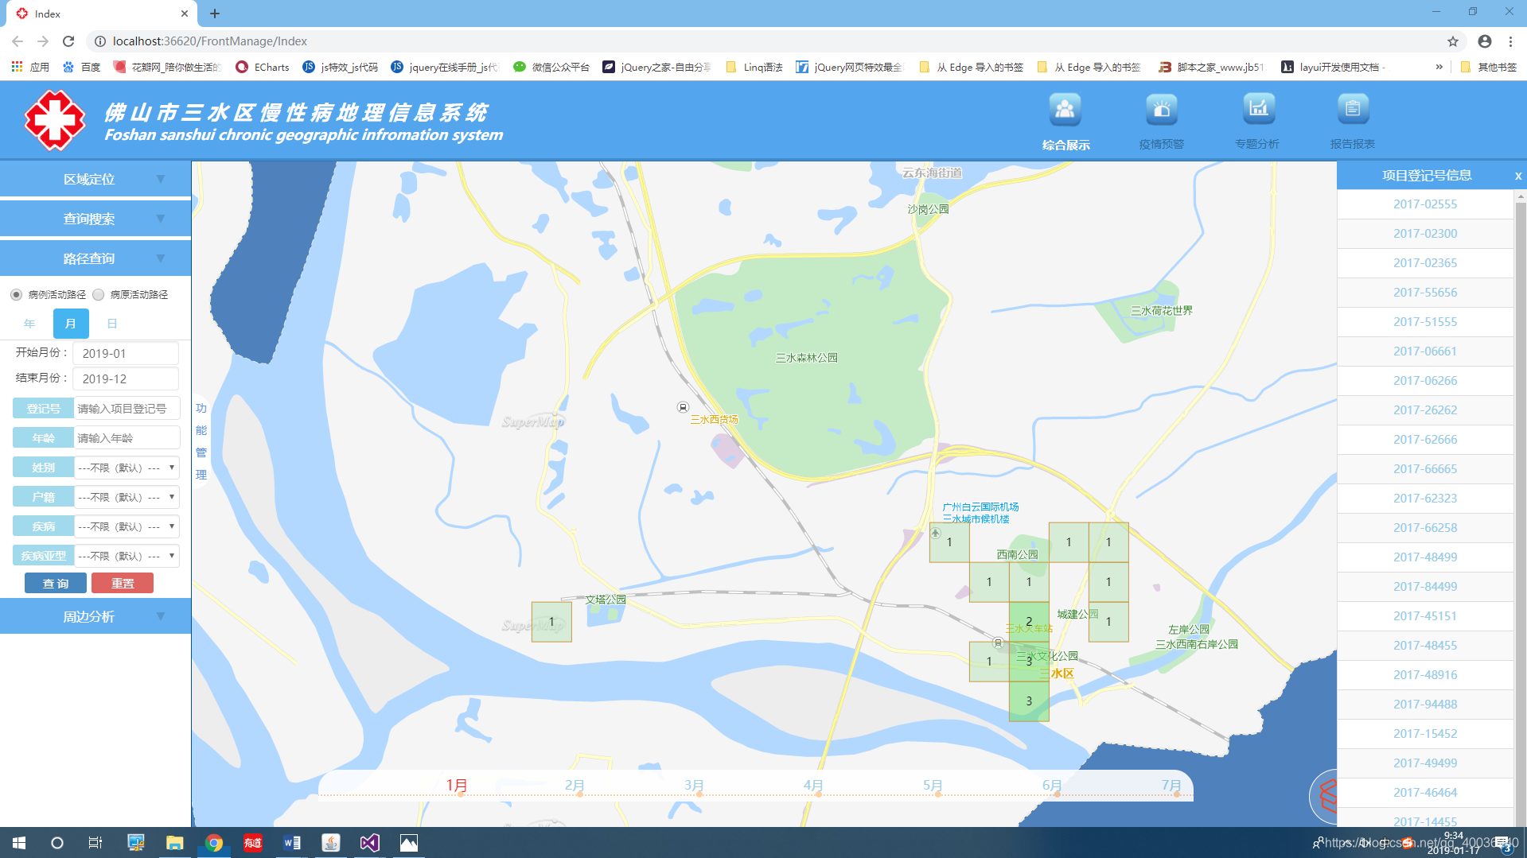1527x858 pixels.
Task: Reload the page with refresh icon
Action: [x=68, y=41]
